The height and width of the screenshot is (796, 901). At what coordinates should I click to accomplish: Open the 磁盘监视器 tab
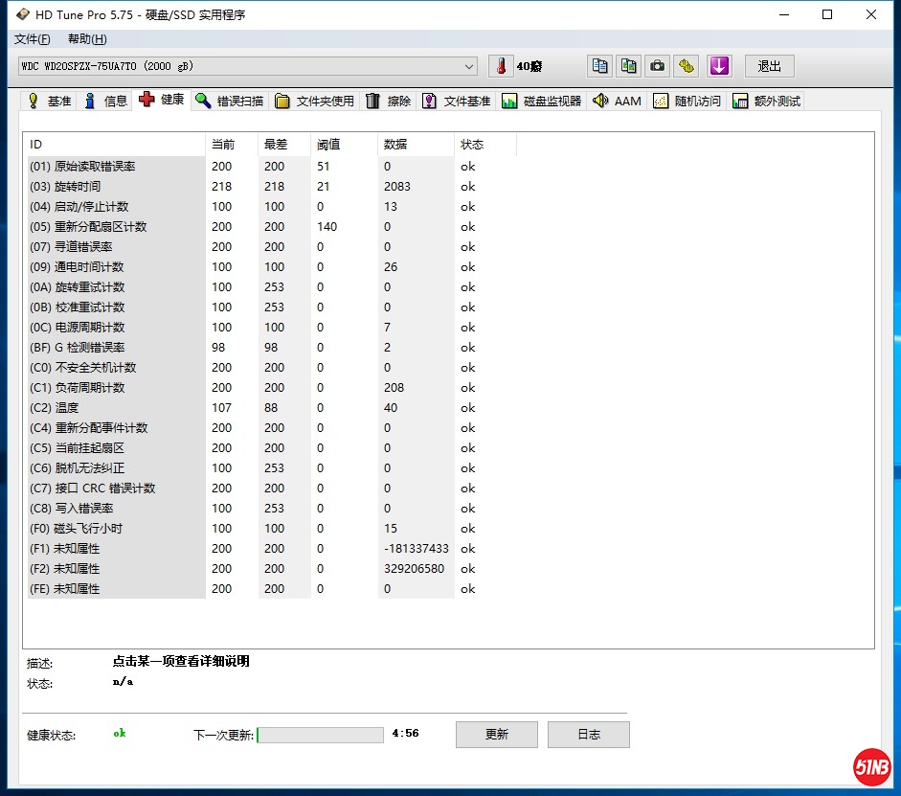pos(541,102)
